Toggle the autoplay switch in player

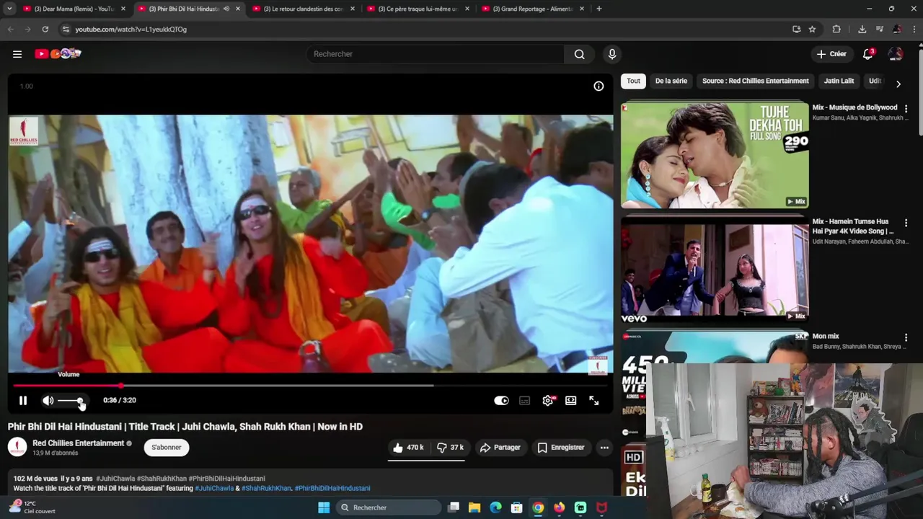point(501,401)
